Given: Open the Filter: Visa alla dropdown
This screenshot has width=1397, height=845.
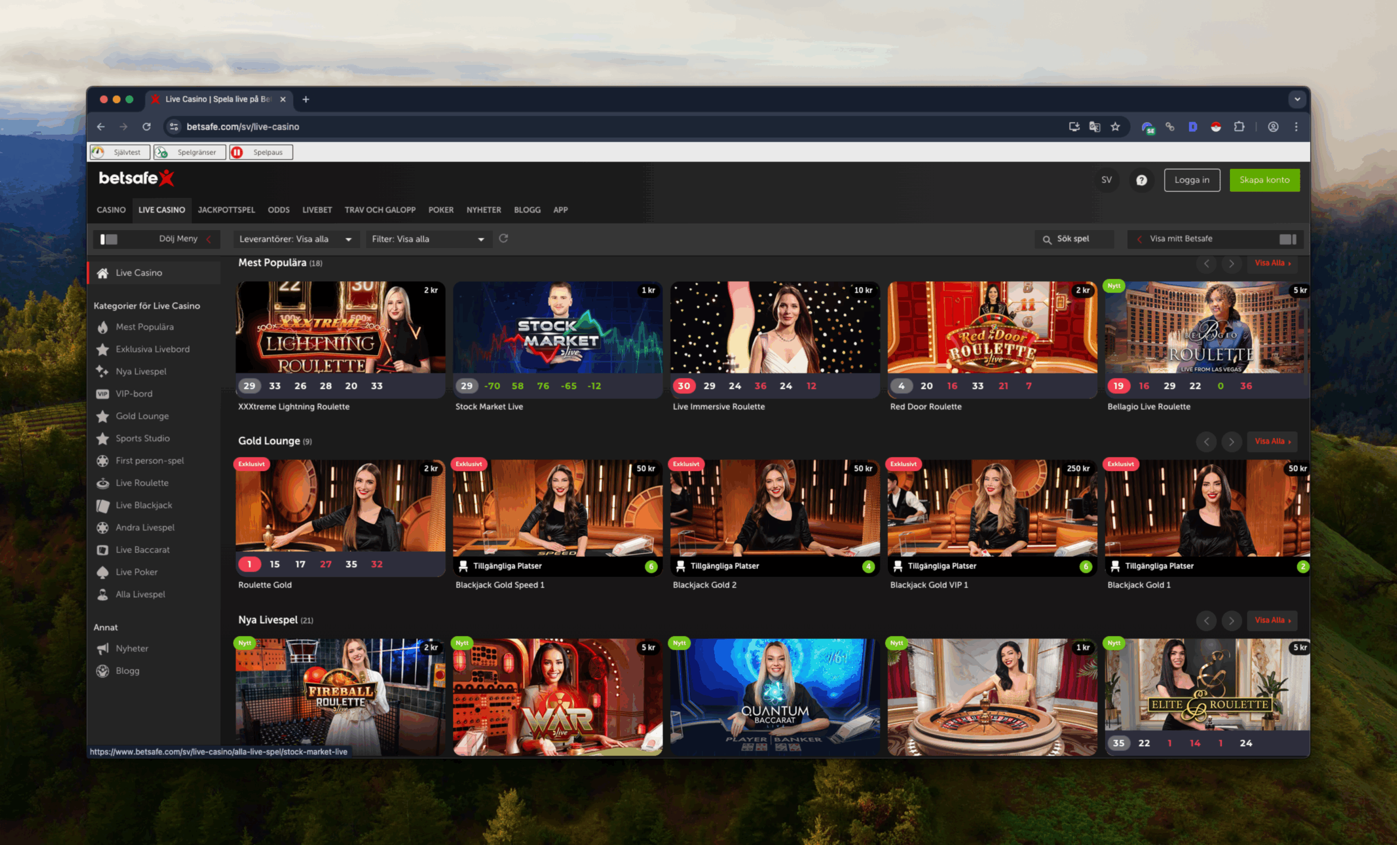Looking at the screenshot, I should 428,239.
